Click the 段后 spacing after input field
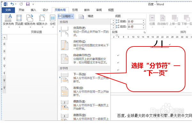 [135, 27]
